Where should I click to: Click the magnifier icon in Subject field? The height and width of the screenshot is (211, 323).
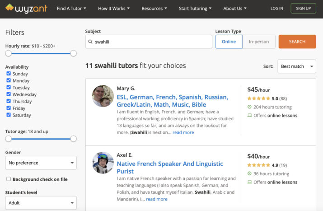tap(90, 42)
